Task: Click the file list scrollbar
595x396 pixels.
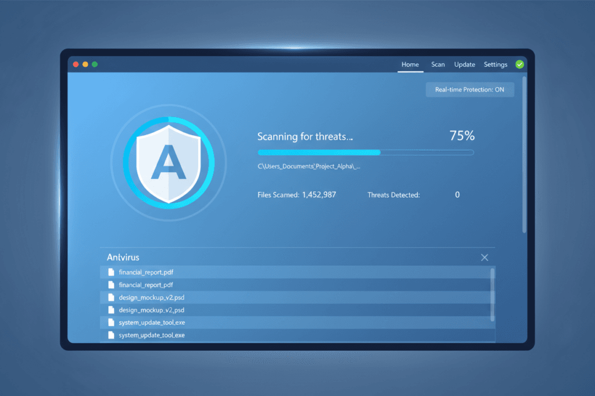Action: (x=492, y=295)
